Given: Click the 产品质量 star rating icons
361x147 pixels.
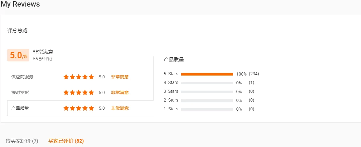Looking at the screenshot, I should coord(79,108).
